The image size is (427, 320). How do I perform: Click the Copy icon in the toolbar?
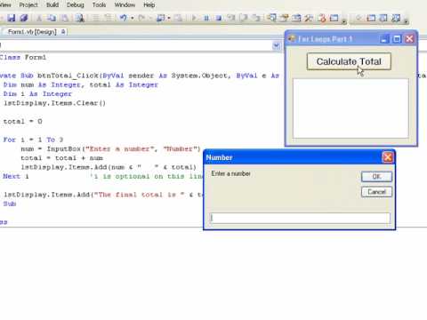[52, 18]
